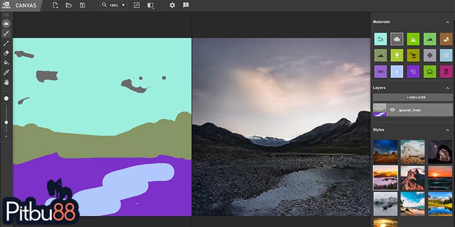Pick the green house material
Viewport: 455px width, 227px height.
tap(430, 72)
